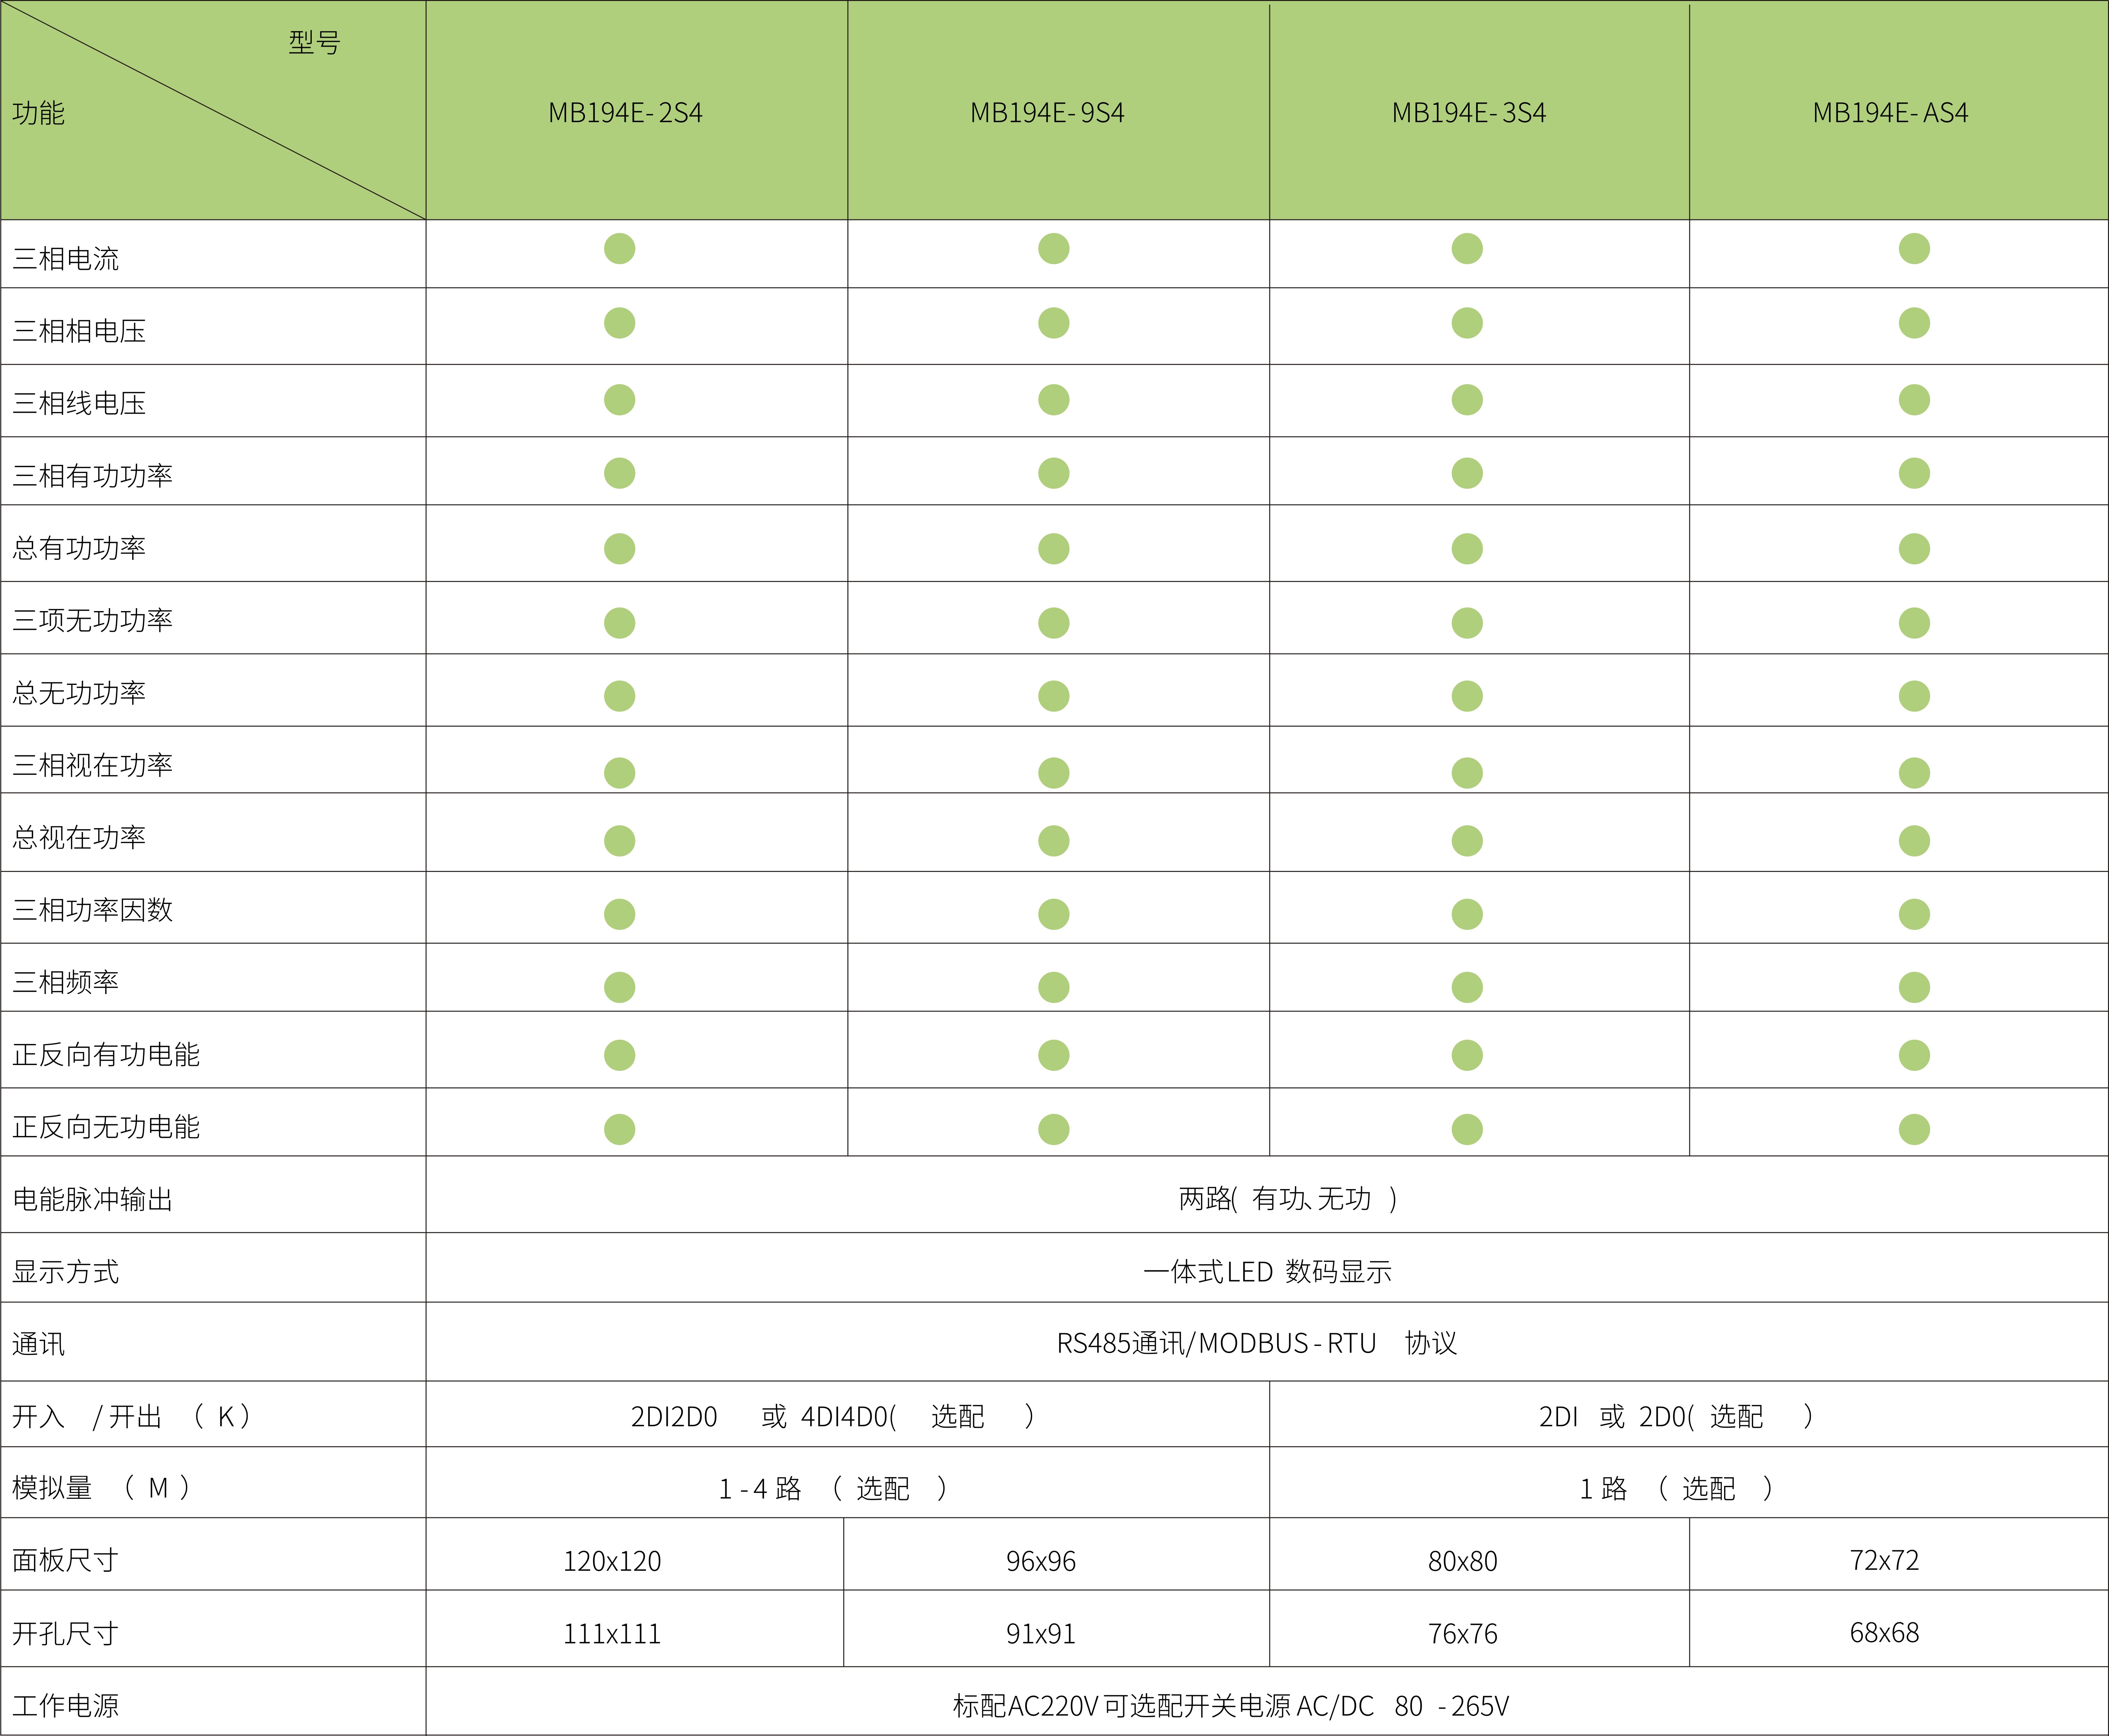Select the 两路(有功、无功) value
This screenshot has width=2109, height=1736.
[x=1288, y=1199]
